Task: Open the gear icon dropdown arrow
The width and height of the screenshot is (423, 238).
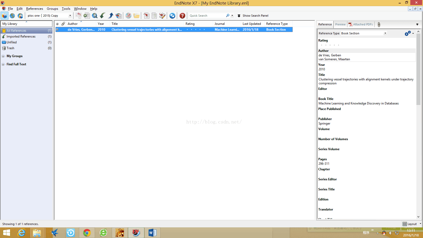Action: pyautogui.click(x=413, y=33)
